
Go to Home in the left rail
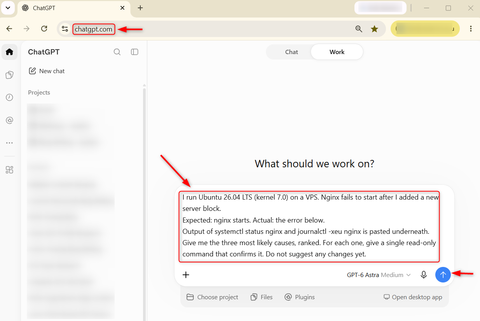click(9, 52)
